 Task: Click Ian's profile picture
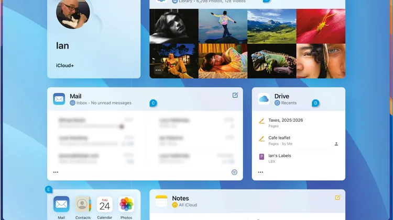tap(73, 13)
